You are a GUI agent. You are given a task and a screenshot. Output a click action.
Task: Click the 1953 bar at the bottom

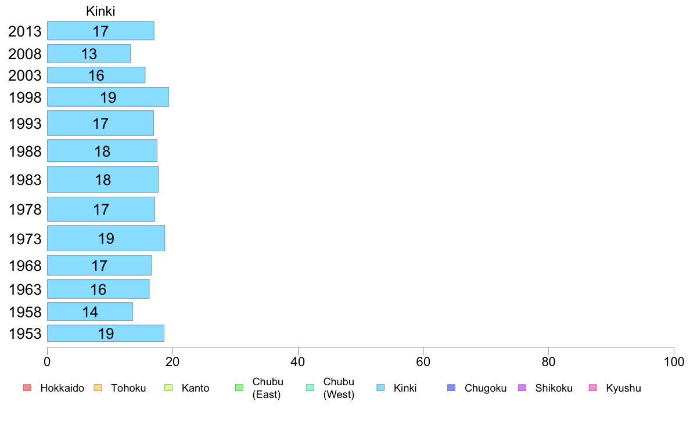[x=105, y=334]
